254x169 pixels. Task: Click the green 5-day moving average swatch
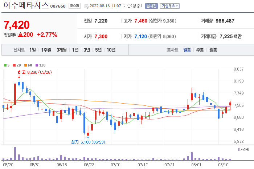tap(5, 65)
